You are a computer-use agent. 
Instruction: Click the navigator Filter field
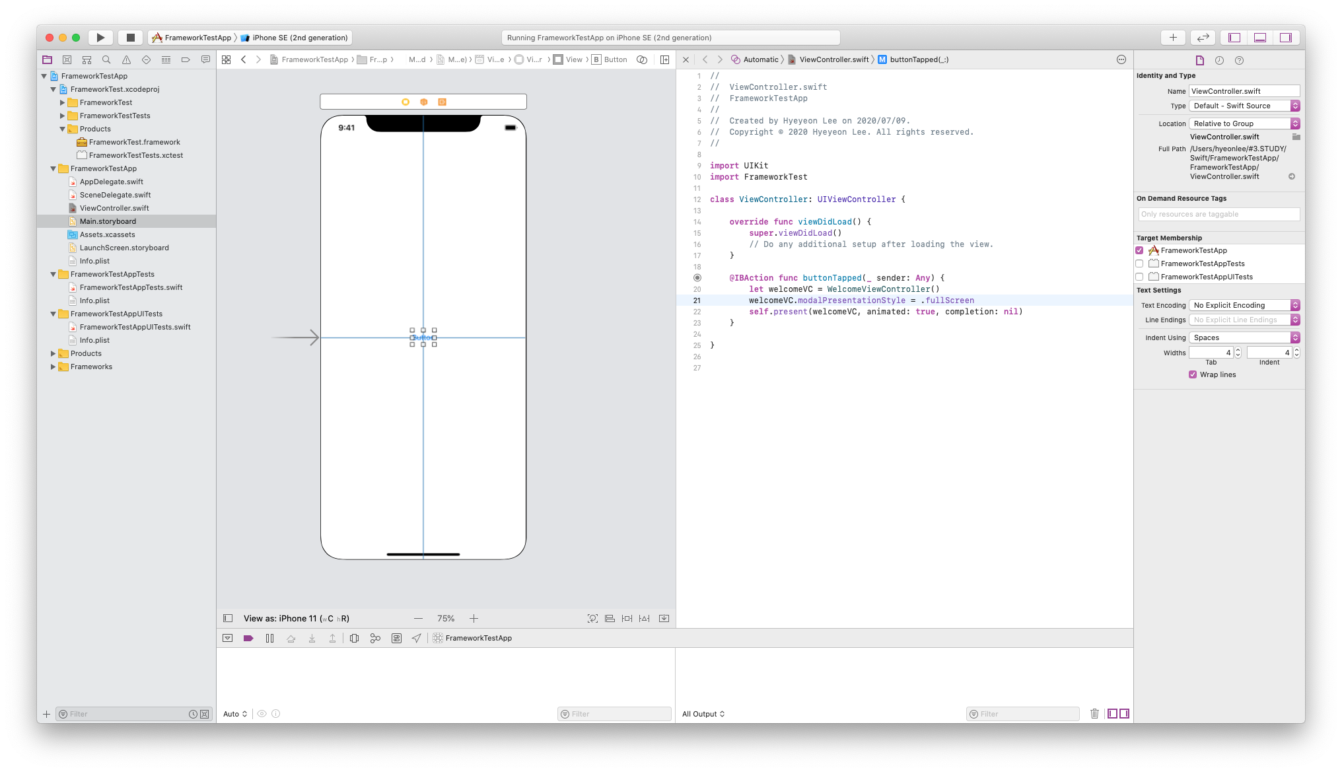125,714
